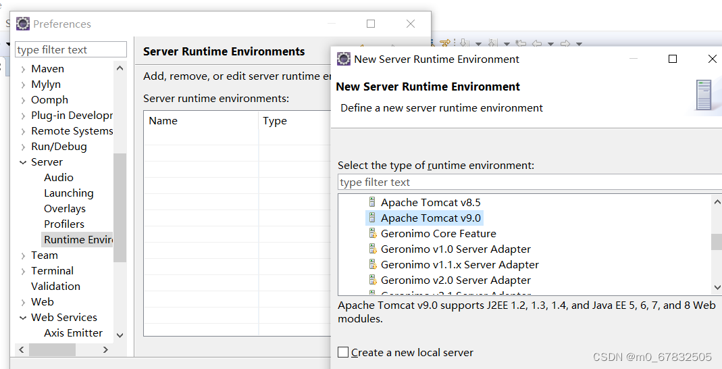The image size is (722, 369).
Task: Expand Maven preferences node
Action: tap(23, 69)
